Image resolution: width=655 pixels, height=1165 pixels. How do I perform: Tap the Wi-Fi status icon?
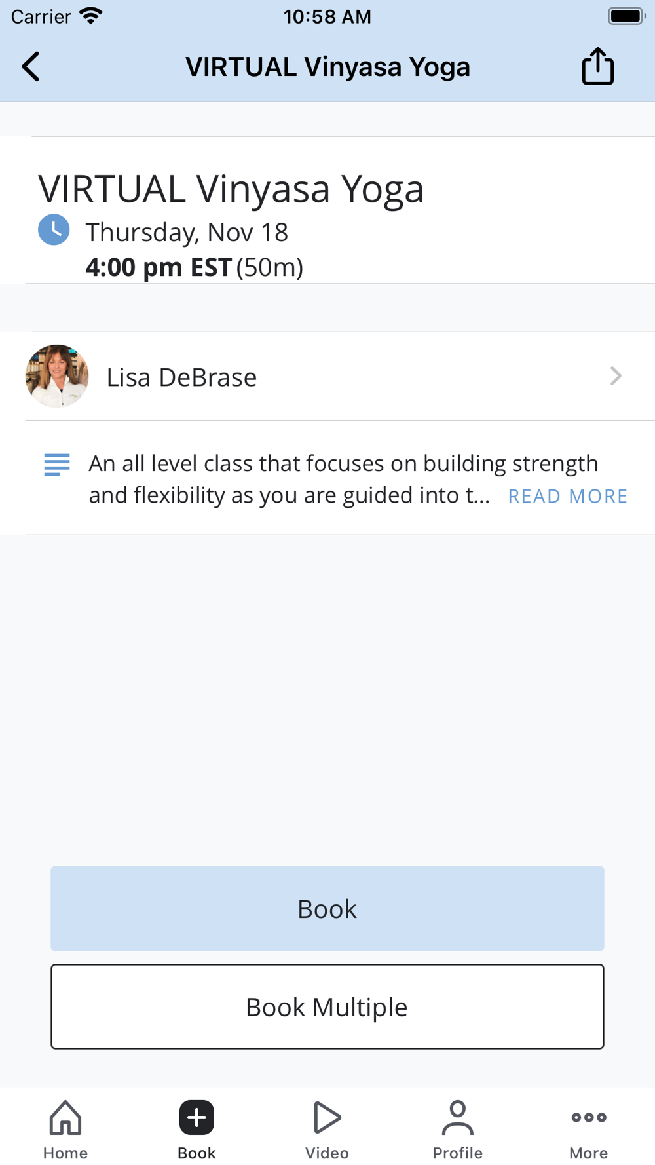click(x=91, y=16)
